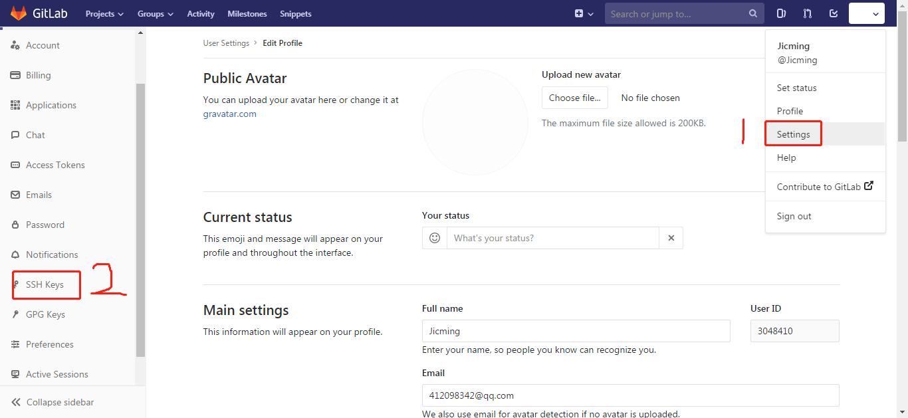Open the gravatar.com link

229,113
